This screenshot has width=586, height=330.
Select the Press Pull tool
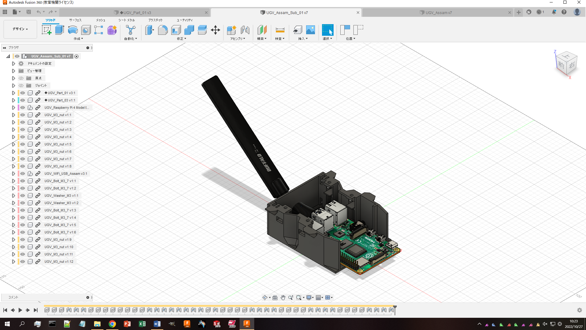coord(150,30)
